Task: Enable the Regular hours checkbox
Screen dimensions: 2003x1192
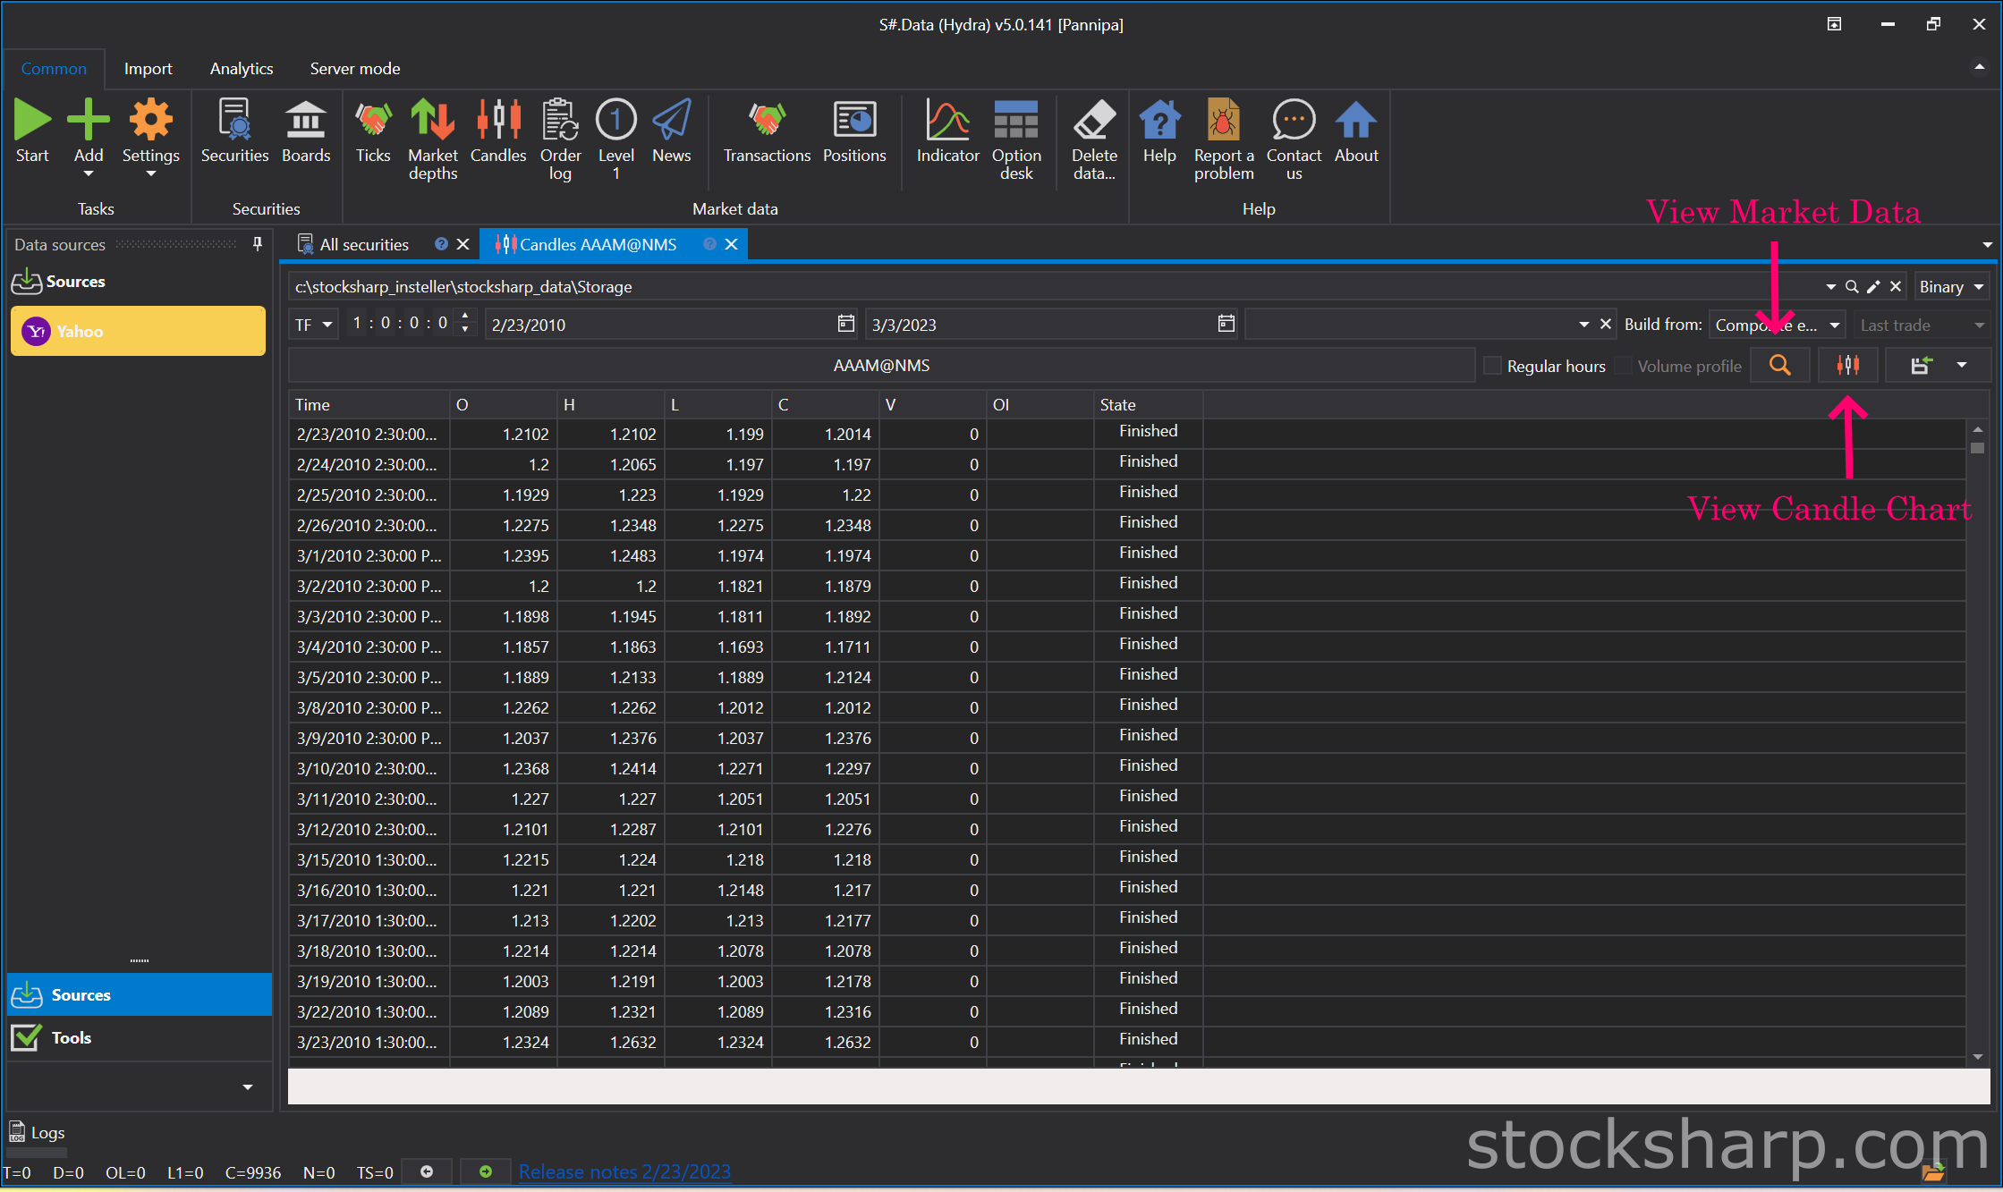Action: (x=1492, y=366)
